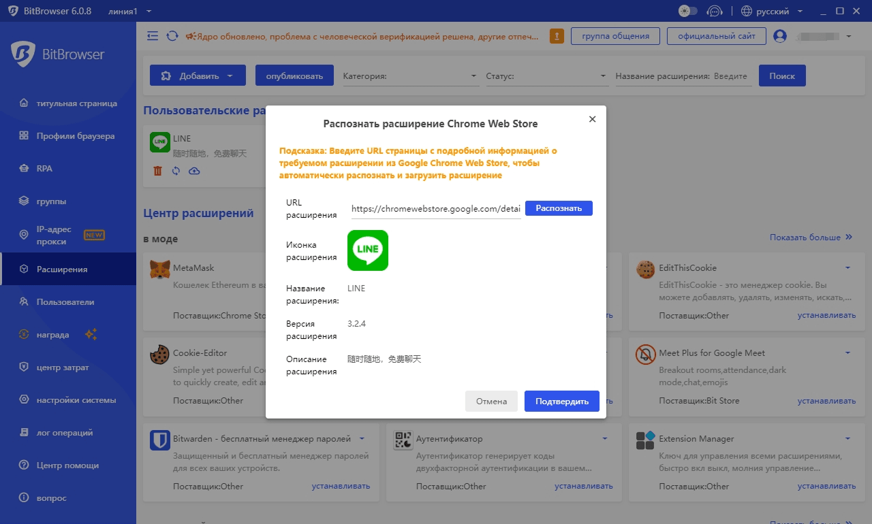
Task: Click the опубликовать button
Action: [x=294, y=76]
